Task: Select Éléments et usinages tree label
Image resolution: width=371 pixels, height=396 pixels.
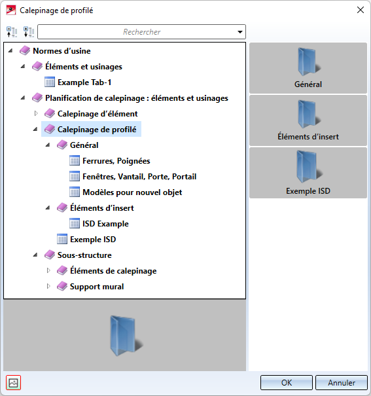Action: 84,67
